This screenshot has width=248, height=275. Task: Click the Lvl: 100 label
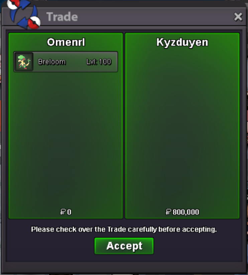[x=99, y=62]
